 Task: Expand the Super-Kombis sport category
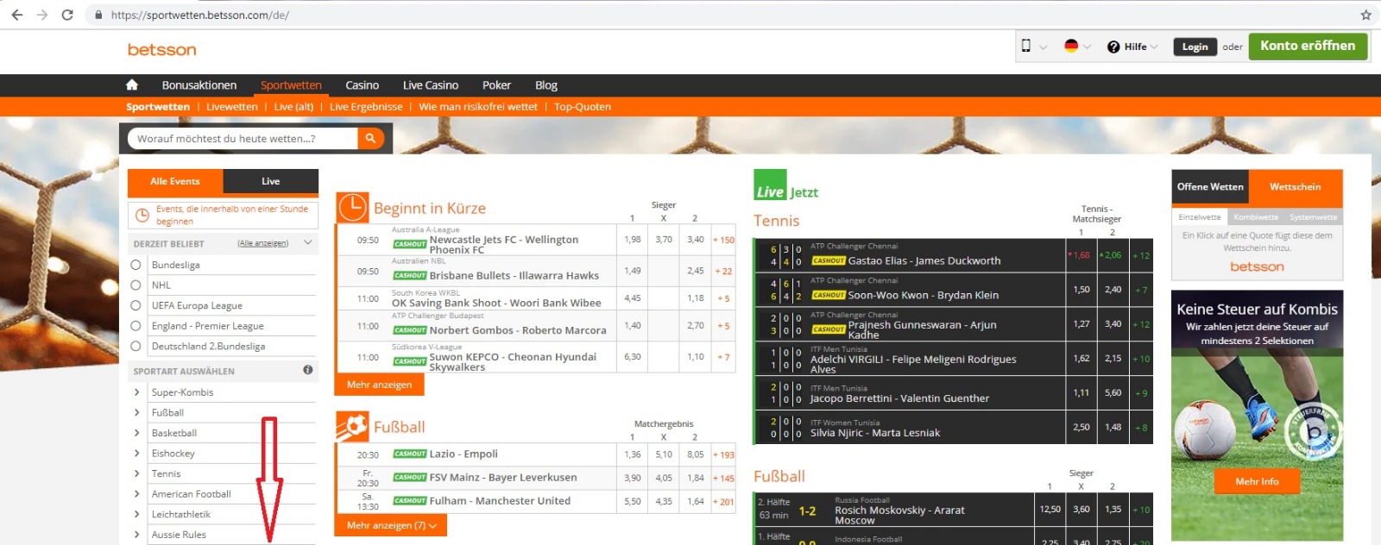point(136,392)
